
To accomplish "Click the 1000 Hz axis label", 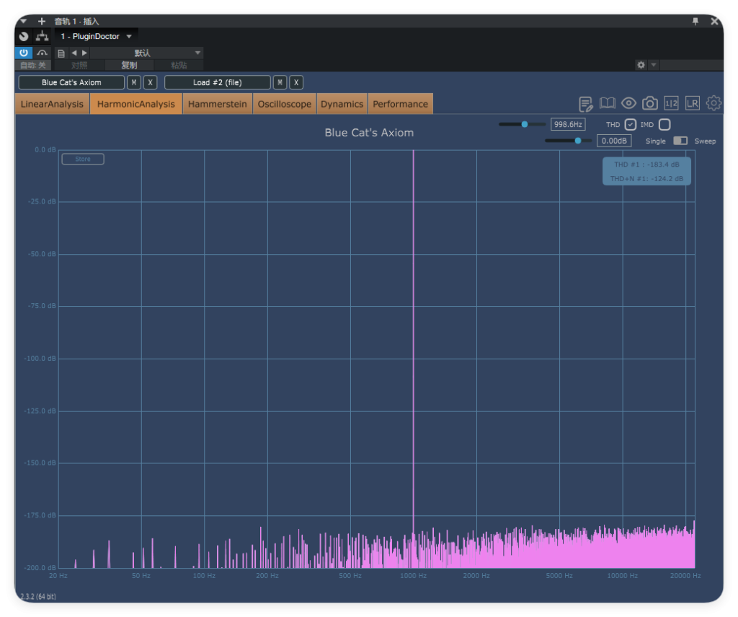I will click(413, 576).
